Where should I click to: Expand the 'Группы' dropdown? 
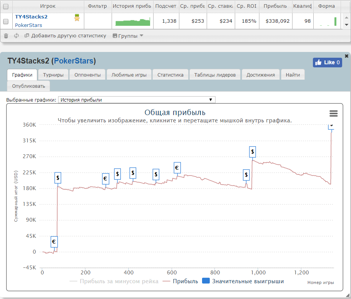(128, 36)
